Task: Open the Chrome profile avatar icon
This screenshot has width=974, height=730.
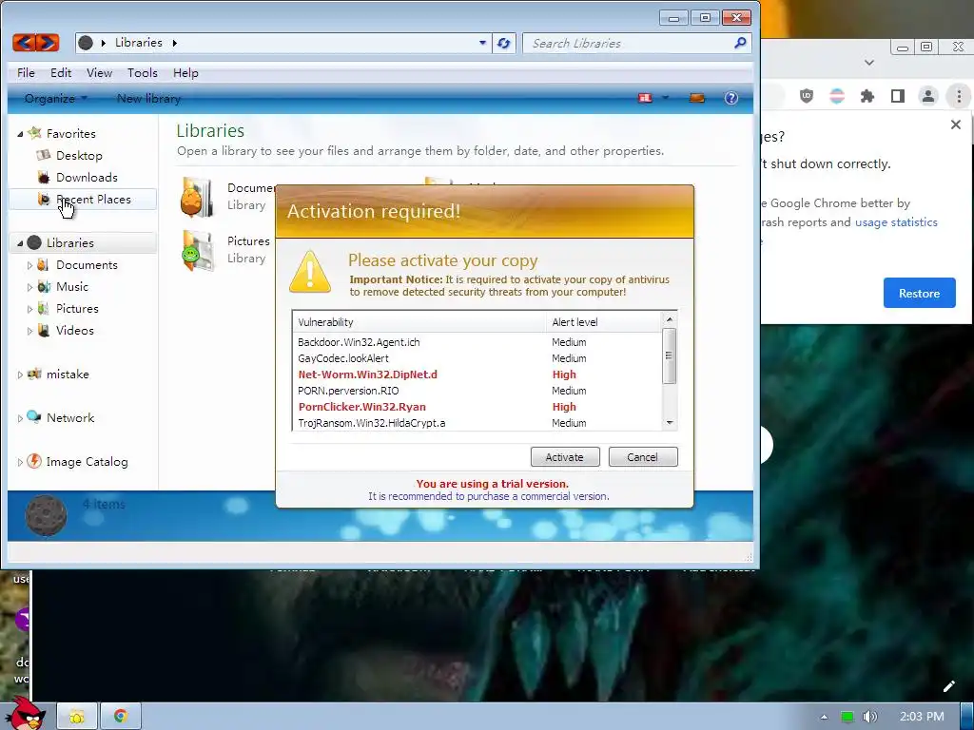Action: coord(928,96)
